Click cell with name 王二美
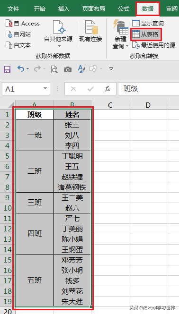Viewport: 179px width, 314px height. pos(72,198)
